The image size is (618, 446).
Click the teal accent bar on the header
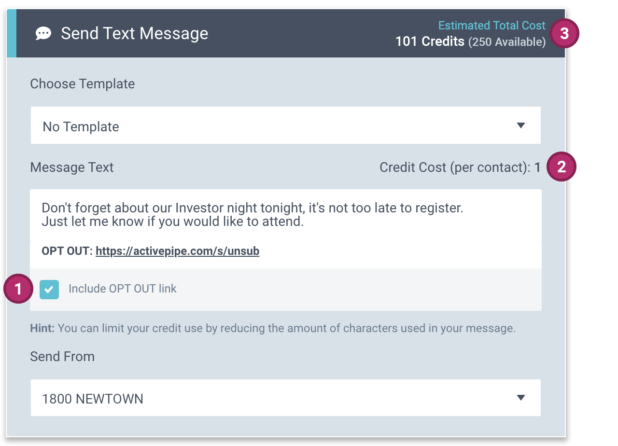click(x=11, y=33)
